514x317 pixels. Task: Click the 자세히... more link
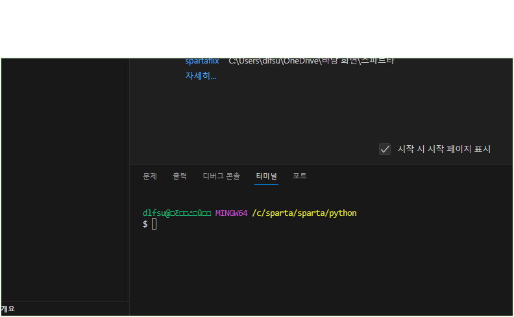coord(201,76)
